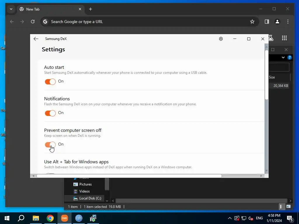
Task: Click the scroll right arrow in DeX window
Action: click(x=261, y=176)
